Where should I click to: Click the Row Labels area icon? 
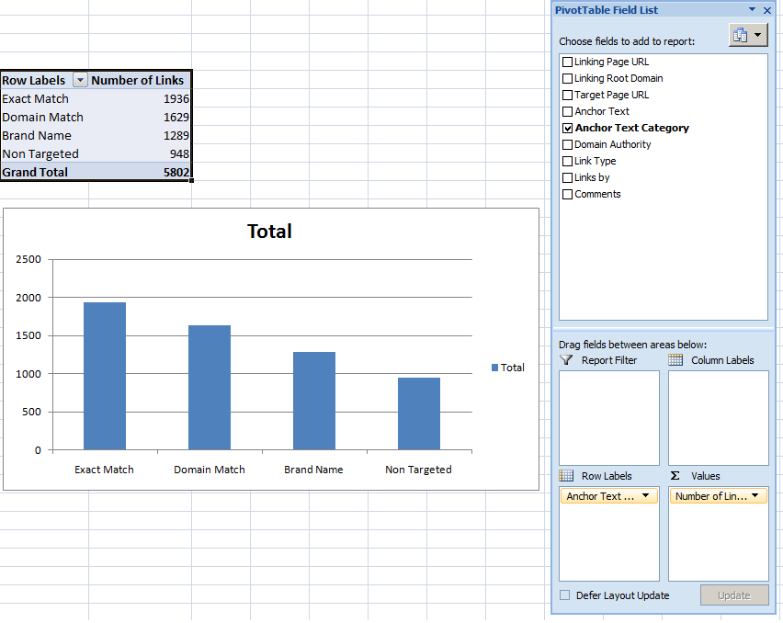tap(567, 476)
